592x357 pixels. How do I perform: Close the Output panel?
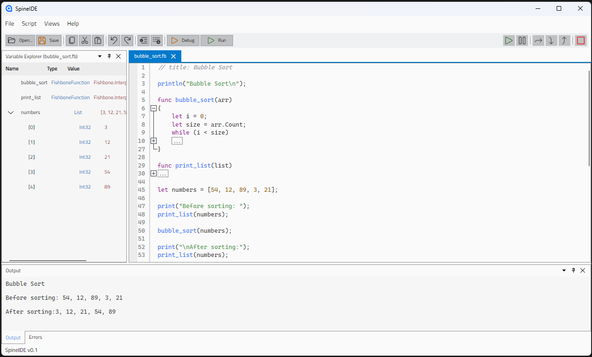(583, 270)
